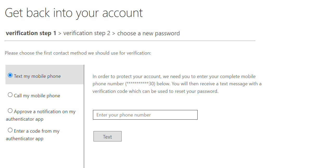Click the verification step 1 breadcrumb

click(x=31, y=33)
